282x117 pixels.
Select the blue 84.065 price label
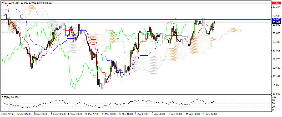(276, 19)
